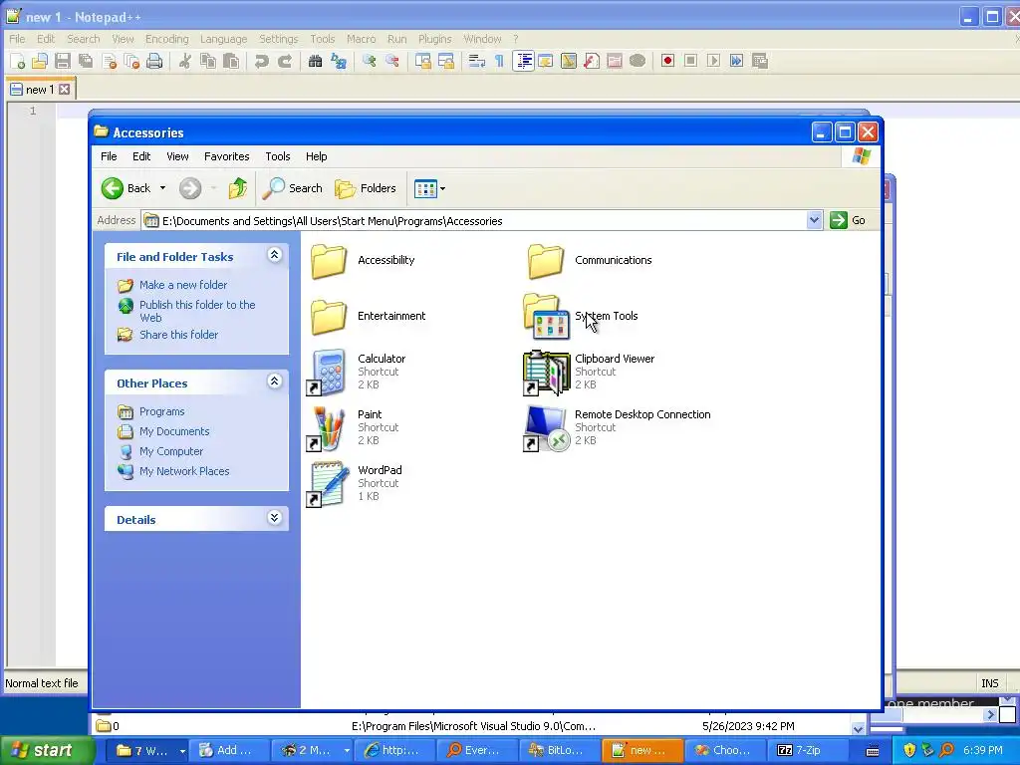Open the Views dropdown button
The image size is (1020, 765).
click(x=429, y=188)
